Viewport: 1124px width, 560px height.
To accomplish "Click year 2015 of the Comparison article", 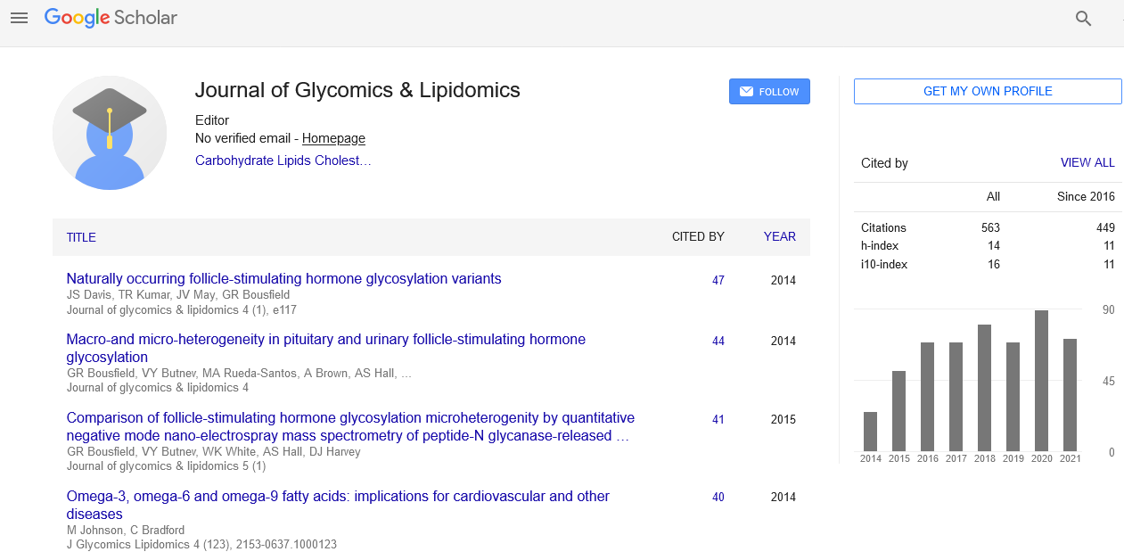I will [x=784, y=419].
